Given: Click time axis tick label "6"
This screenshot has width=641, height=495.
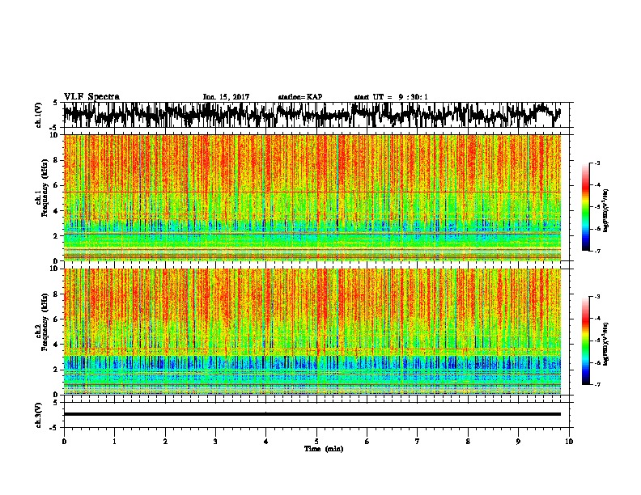Looking at the screenshot, I should pyautogui.click(x=367, y=442).
